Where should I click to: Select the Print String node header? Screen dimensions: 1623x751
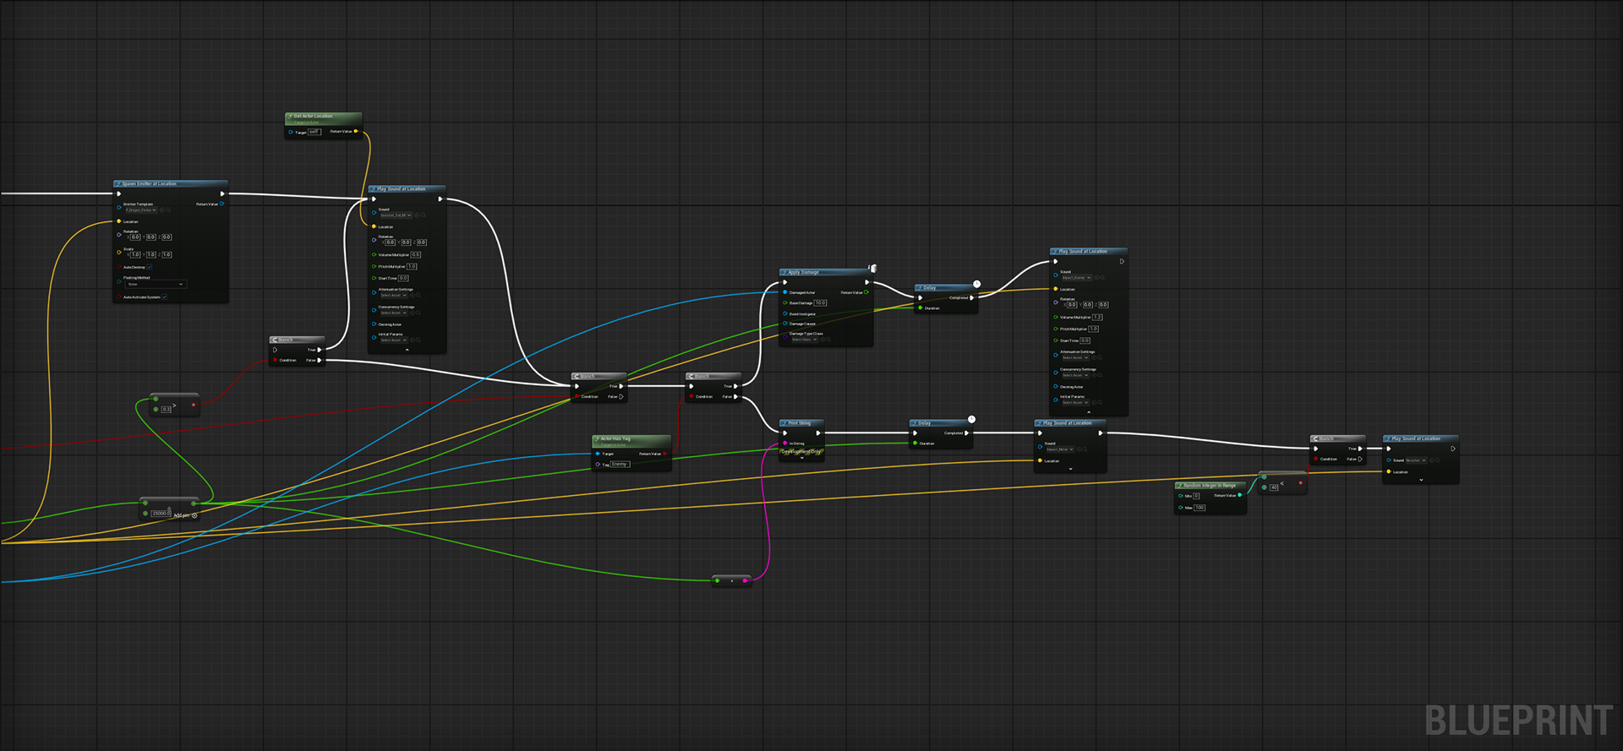point(801,423)
